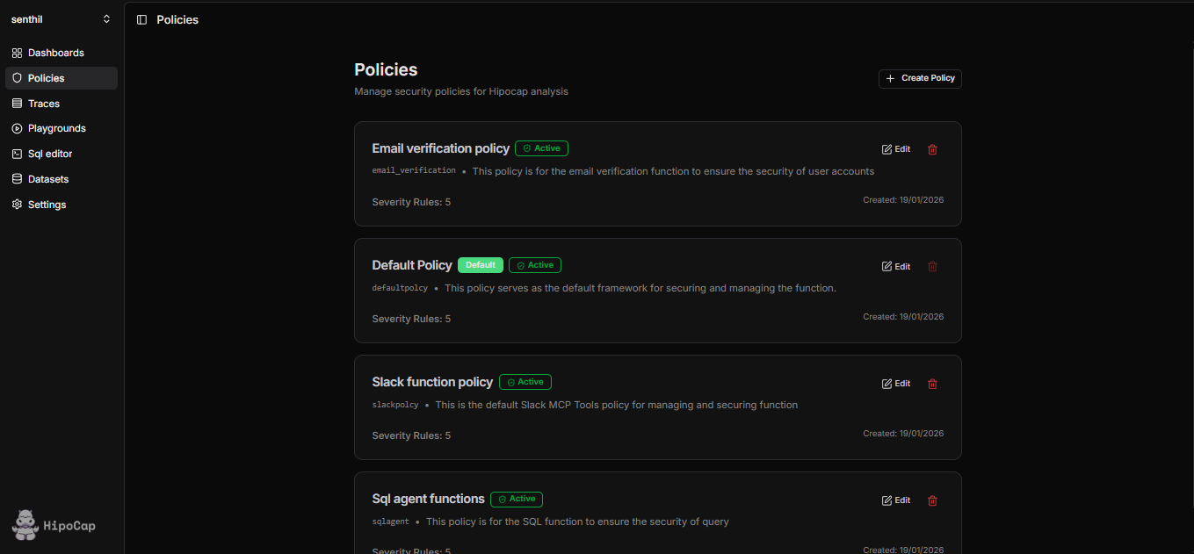Click the SQL function policy description
Screen dimensions: 1194x554
577,522
